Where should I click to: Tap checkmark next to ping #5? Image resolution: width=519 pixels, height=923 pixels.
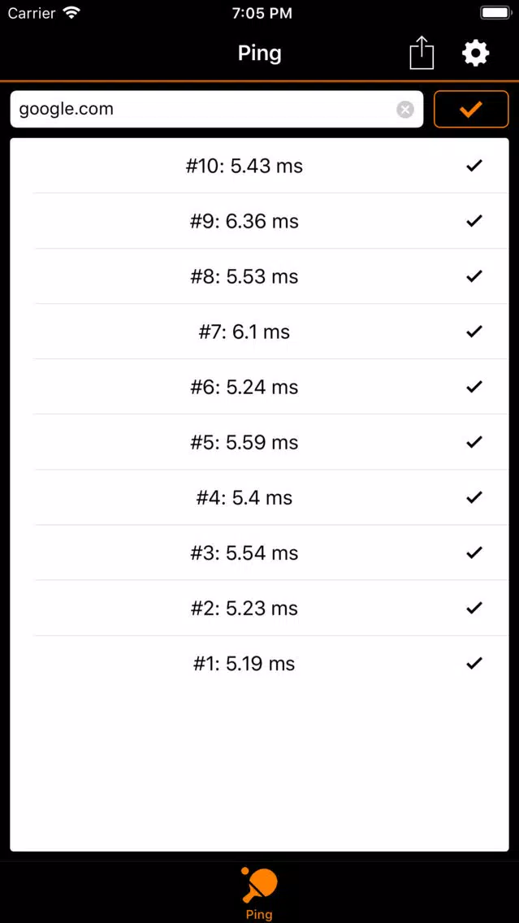click(x=474, y=442)
